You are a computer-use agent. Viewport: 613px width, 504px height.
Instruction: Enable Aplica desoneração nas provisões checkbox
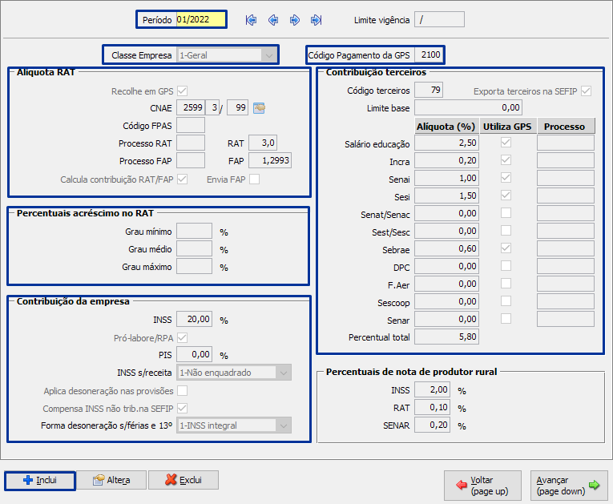coord(182,391)
